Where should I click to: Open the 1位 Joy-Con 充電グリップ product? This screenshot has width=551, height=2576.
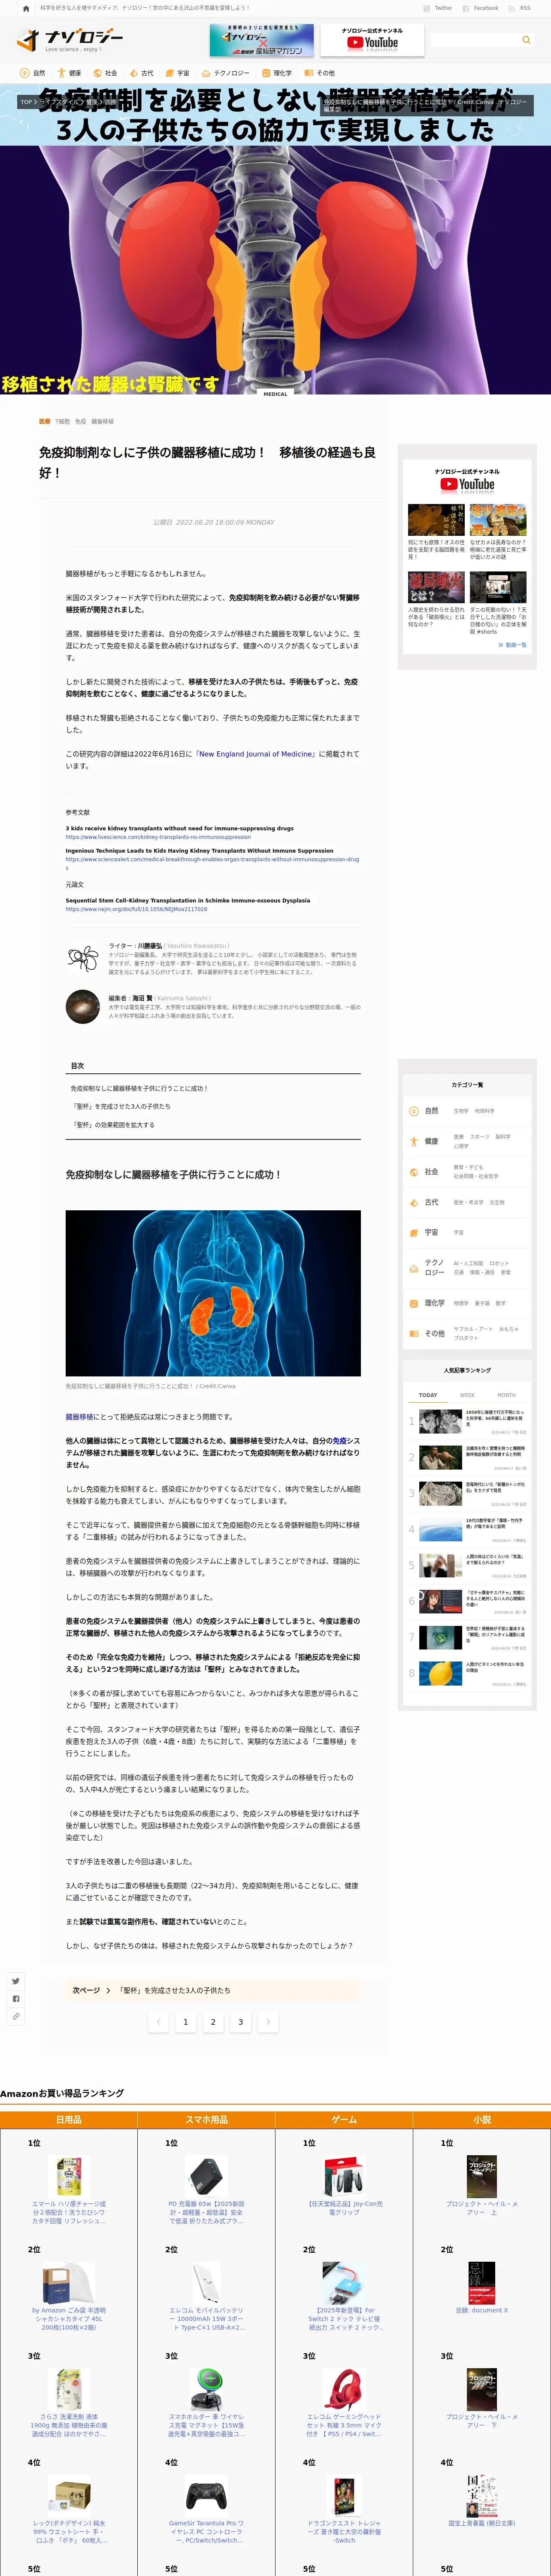(344, 2187)
